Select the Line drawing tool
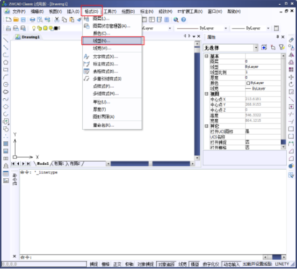Screen dimensions: 297x269 pyautogui.click(x=6, y=40)
